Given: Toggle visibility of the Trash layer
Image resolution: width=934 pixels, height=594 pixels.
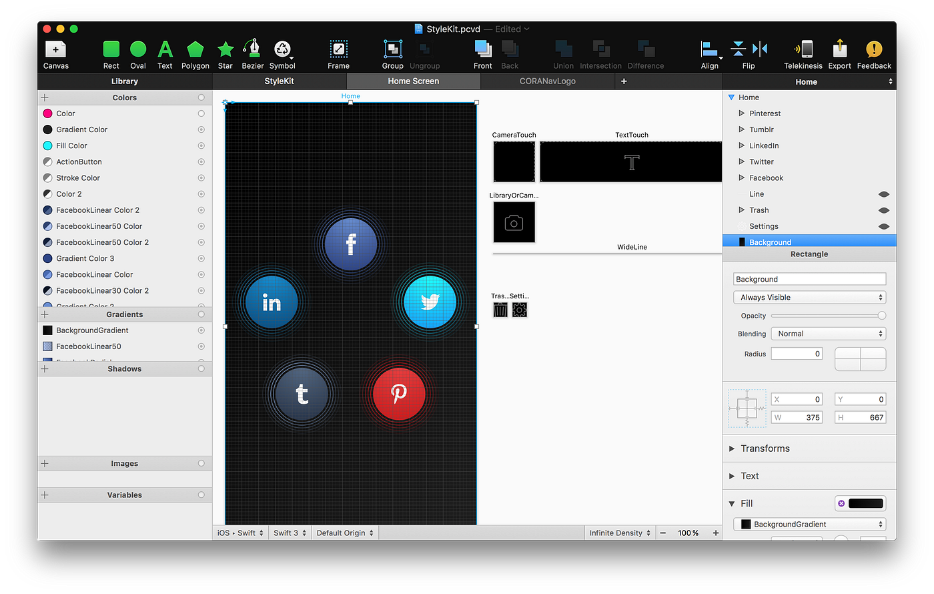Looking at the screenshot, I should pyautogui.click(x=883, y=210).
